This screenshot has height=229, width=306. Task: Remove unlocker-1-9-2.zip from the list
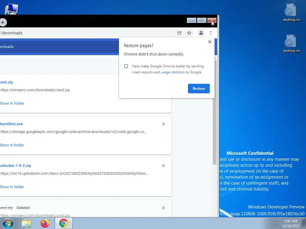[x=163, y=166]
